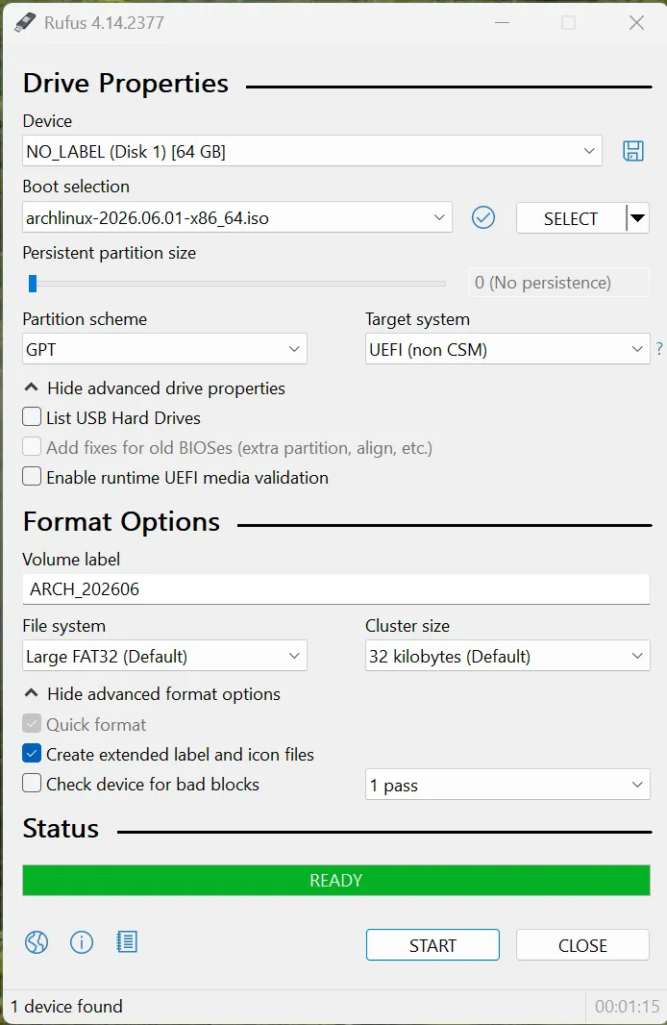Image resolution: width=667 pixels, height=1025 pixels.
Task: Click the 'Status' heading
Action: point(61,828)
